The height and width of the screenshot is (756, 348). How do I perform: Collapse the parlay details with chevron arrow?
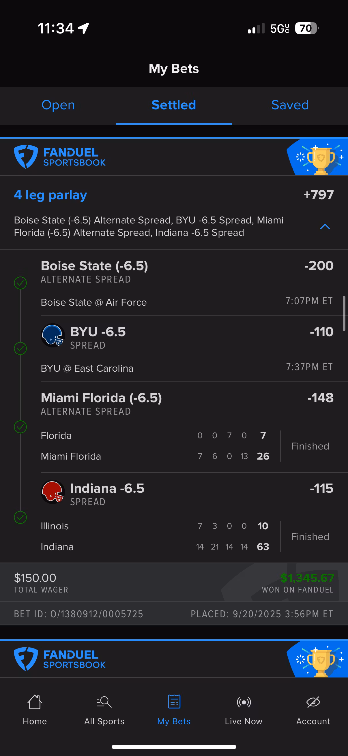pos(325,227)
